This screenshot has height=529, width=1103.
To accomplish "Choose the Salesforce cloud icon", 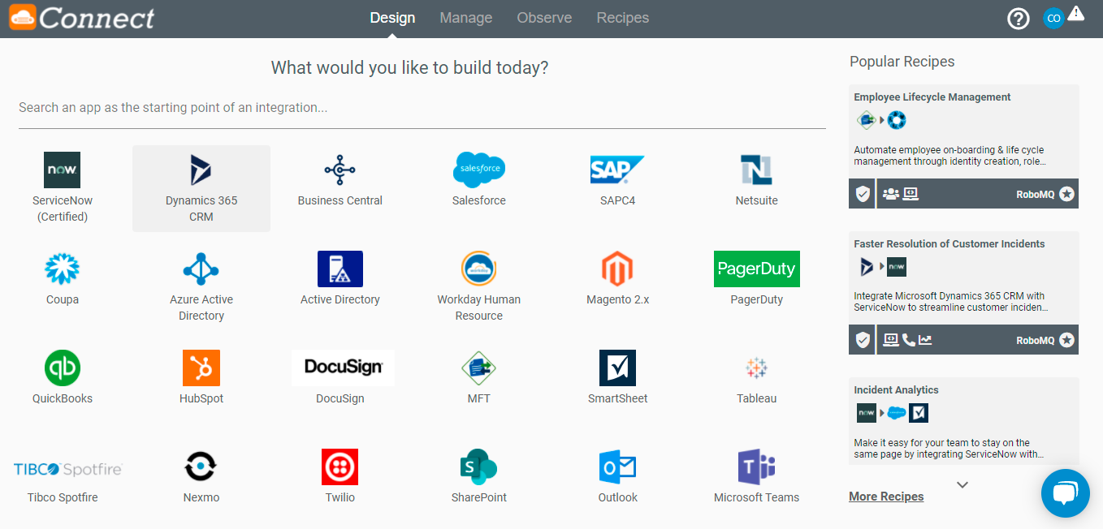I will coord(478,170).
